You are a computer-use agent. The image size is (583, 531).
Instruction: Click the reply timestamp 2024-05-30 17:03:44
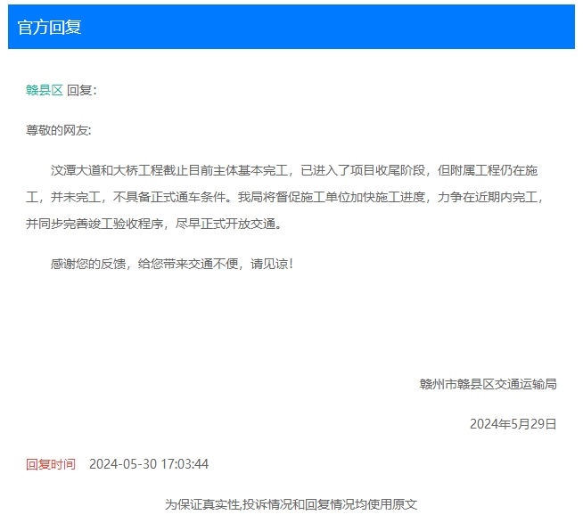(x=149, y=464)
